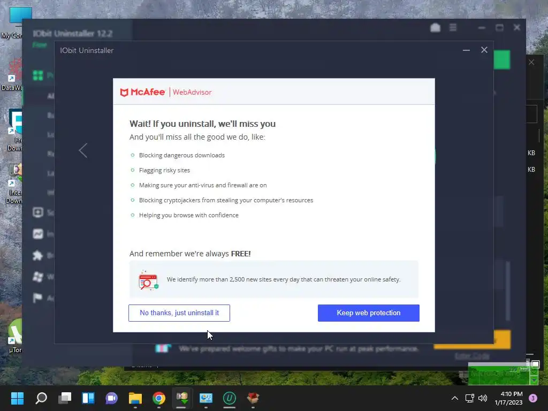This screenshot has width=548, height=411.
Task: Click the installer package icon on taskbar
Action: click(x=182, y=398)
